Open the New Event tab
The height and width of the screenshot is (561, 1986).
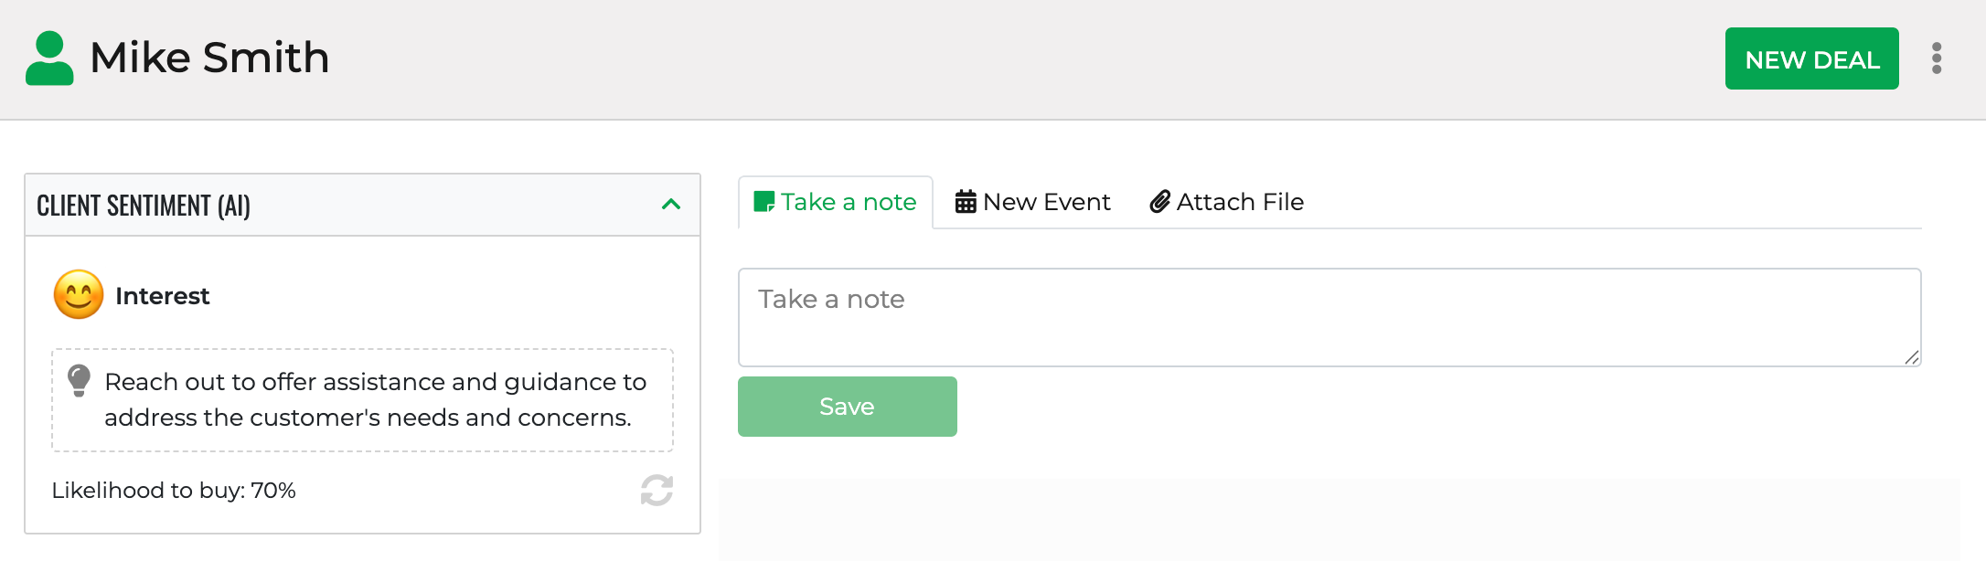(x=1033, y=202)
